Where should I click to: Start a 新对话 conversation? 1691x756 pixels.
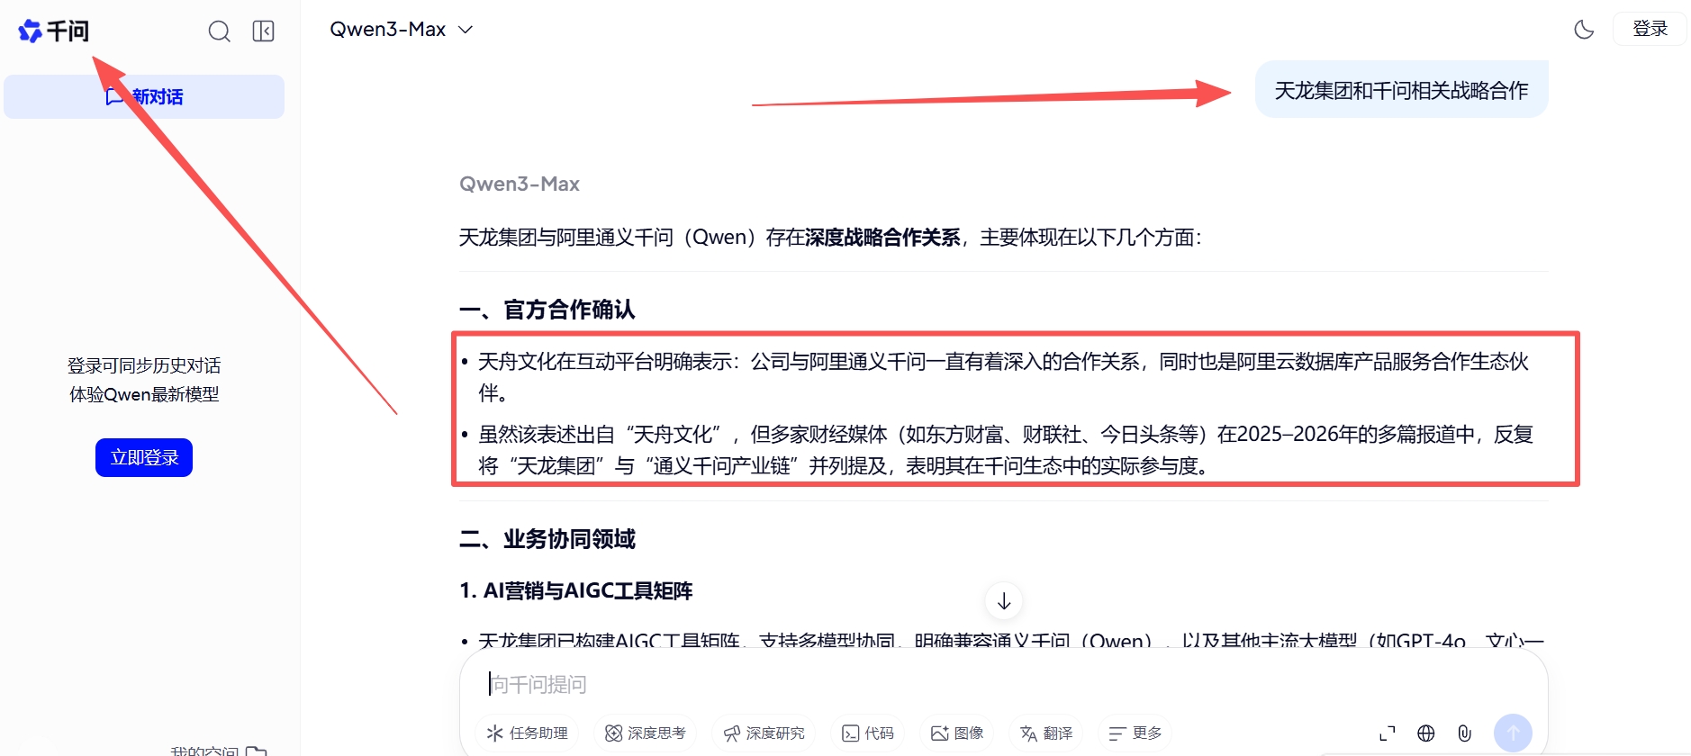point(144,97)
